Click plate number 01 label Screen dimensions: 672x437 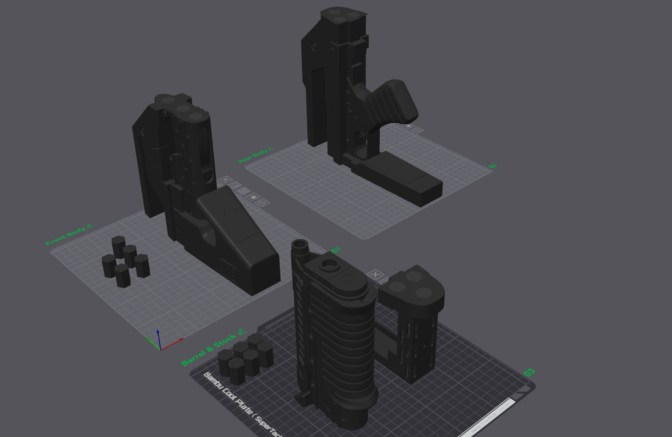pos(336,250)
